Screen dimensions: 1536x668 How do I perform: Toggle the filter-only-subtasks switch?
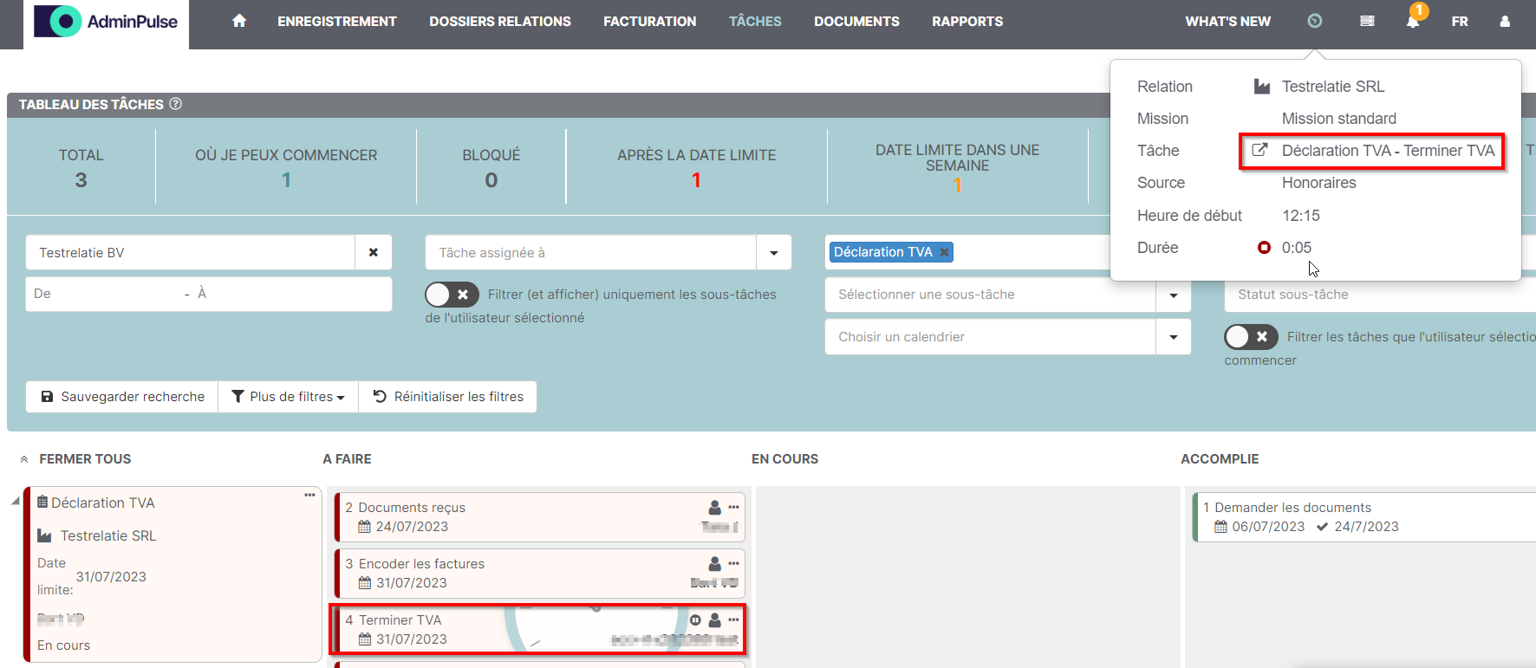pos(452,295)
